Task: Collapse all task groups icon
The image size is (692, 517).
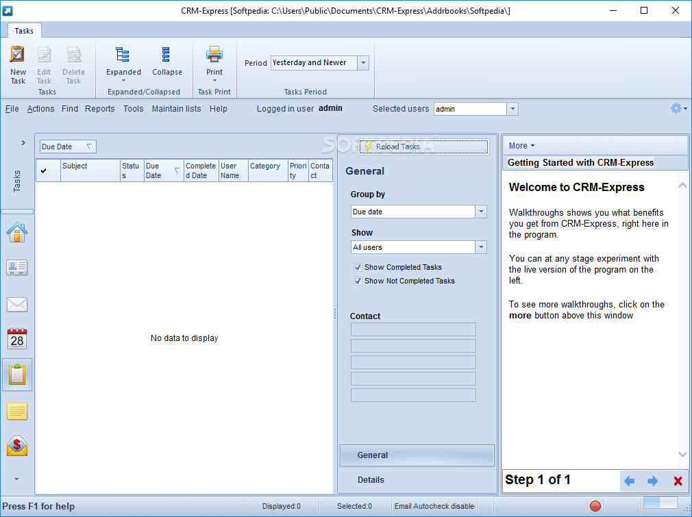Action: (166, 55)
